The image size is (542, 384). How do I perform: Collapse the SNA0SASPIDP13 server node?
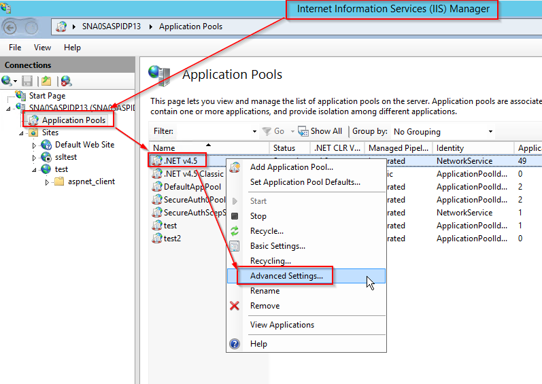pyautogui.click(x=8, y=109)
